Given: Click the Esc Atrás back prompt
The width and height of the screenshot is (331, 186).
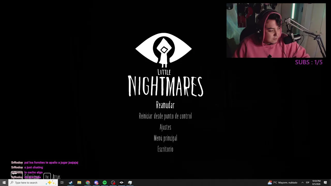Looking at the screenshot, I should (52, 177).
